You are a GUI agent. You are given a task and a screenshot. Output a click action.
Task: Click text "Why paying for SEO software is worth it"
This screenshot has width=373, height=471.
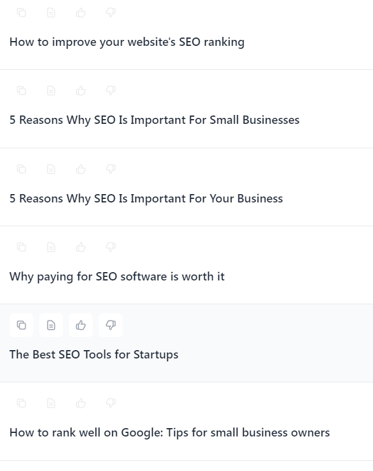[117, 277]
